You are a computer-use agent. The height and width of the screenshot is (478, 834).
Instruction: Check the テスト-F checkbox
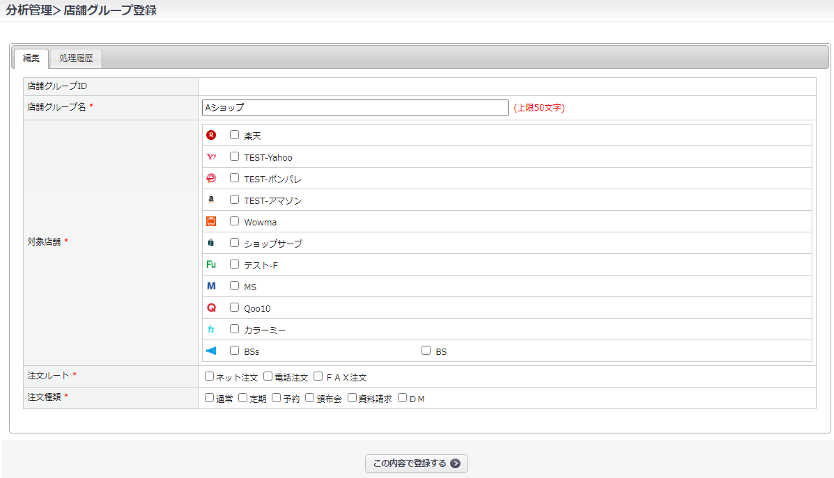click(235, 264)
